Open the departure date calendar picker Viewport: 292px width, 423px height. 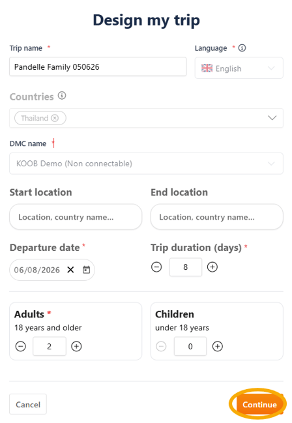point(86,269)
